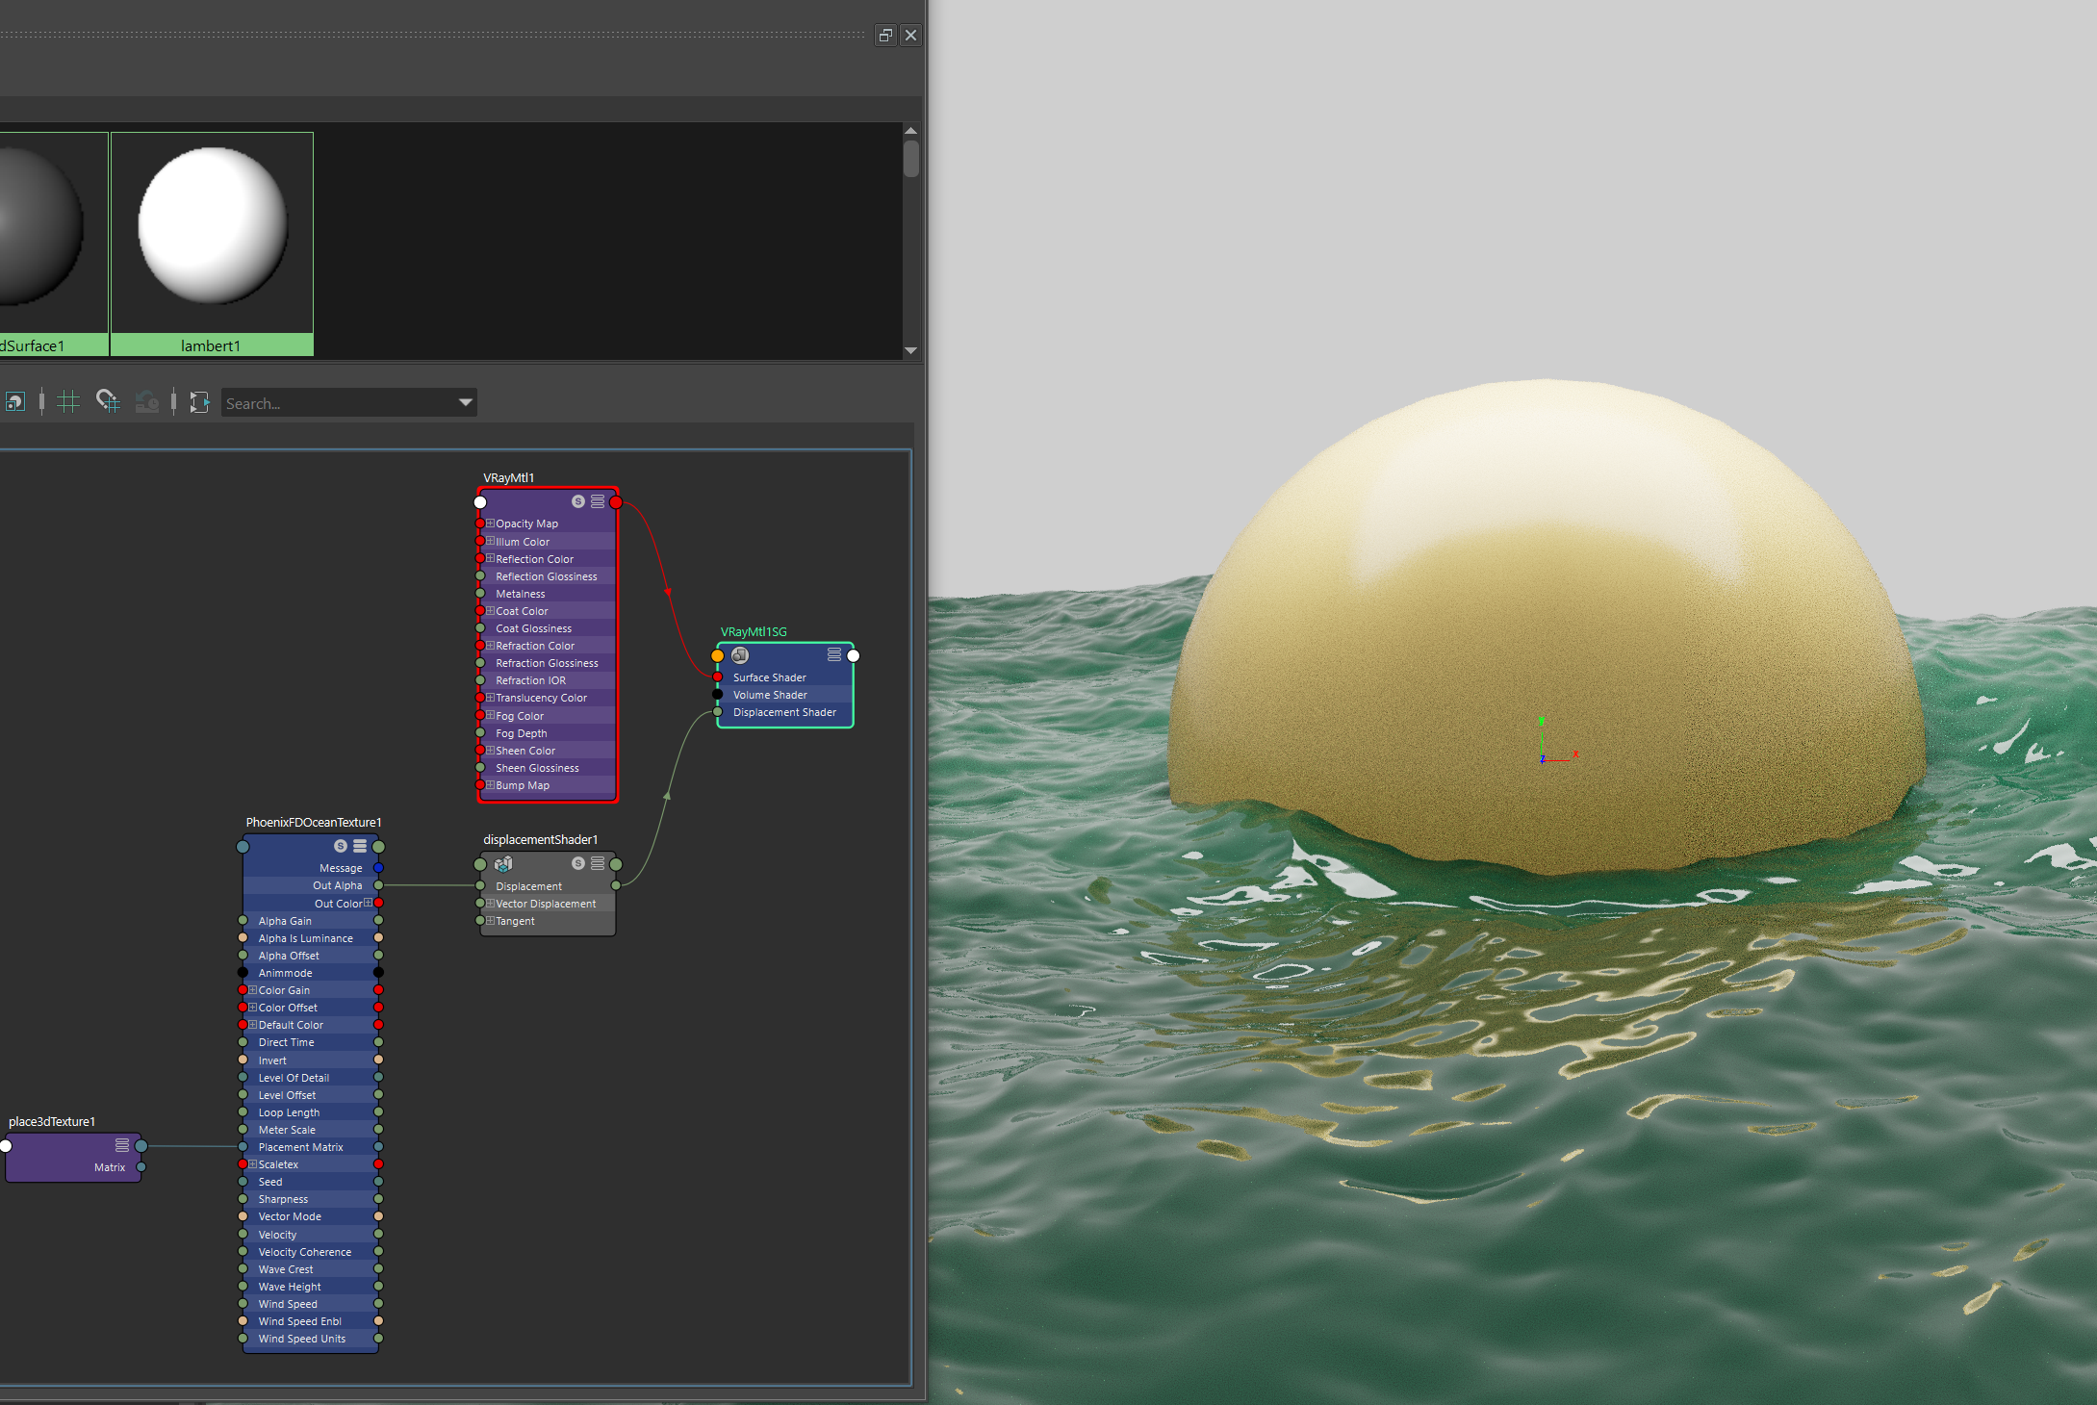Click the Fog Depth attribute row
Screen dimensions: 2097x1405
tap(548, 733)
